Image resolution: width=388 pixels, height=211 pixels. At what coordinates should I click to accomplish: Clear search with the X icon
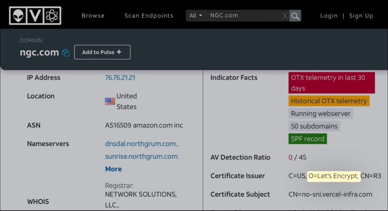285,16
